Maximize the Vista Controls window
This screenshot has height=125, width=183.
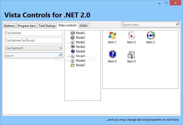166,3
